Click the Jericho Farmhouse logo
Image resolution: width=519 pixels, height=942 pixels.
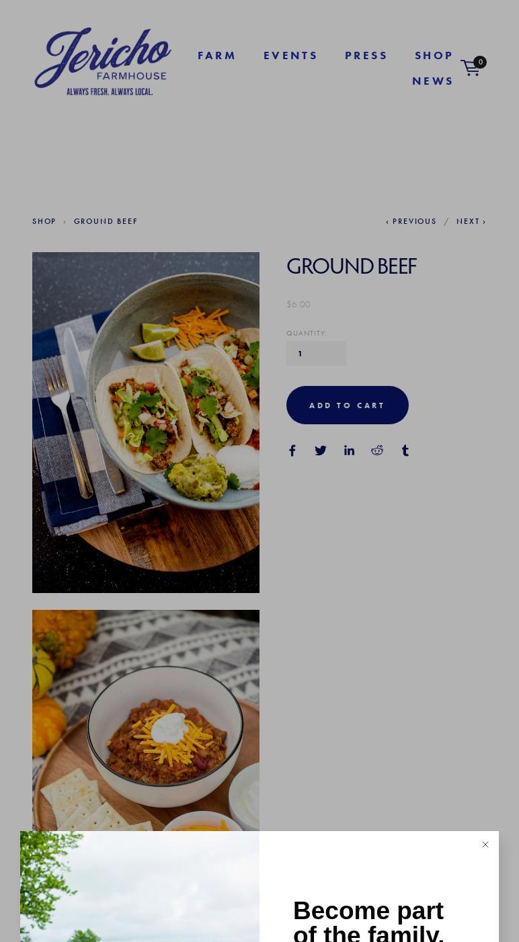(103, 61)
